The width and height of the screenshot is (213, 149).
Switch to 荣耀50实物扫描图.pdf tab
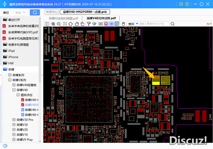[x=64, y=18]
